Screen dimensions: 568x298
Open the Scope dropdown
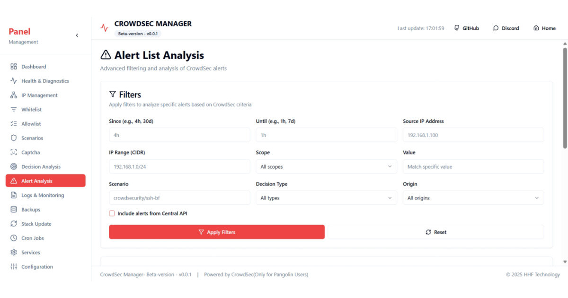click(326, 167)
